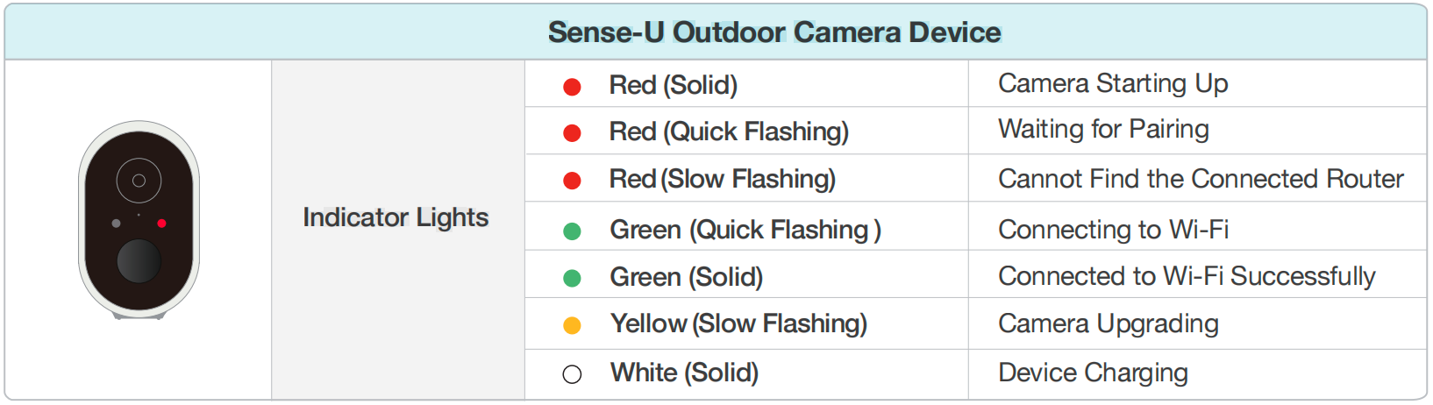
Task: Click the Indicator Lights label
Action: click(x=396, y=217)
